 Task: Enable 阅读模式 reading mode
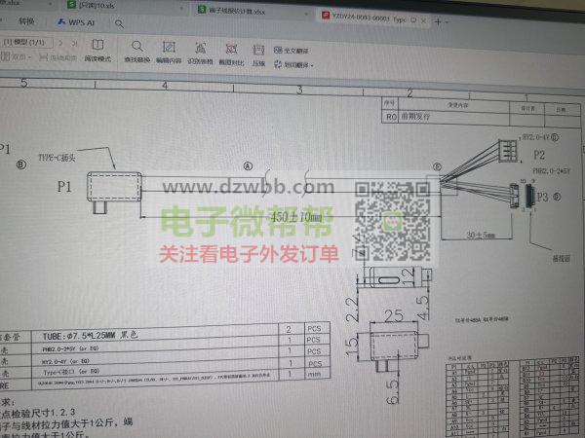(97, 51)
